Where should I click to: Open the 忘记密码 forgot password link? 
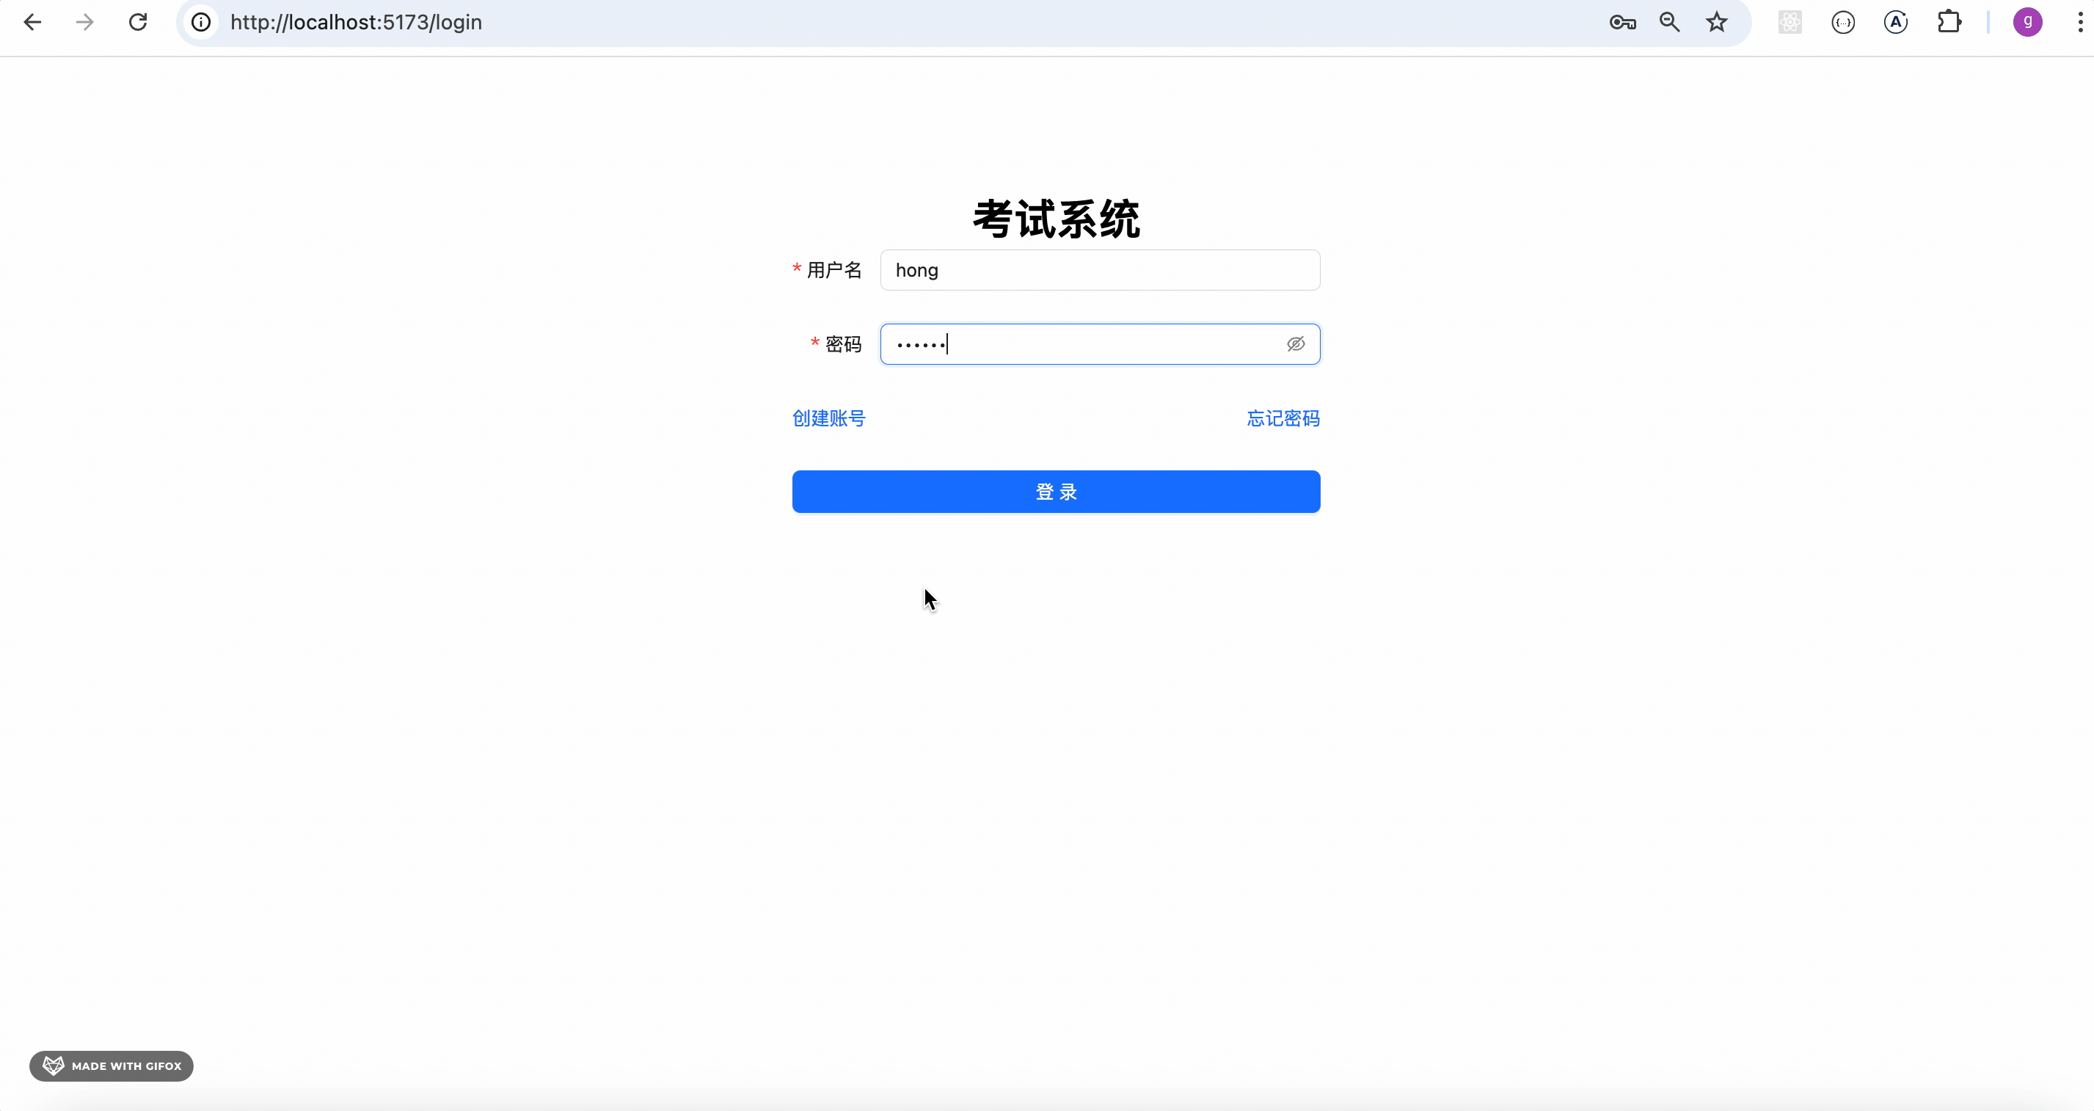[x=1283, y=418]
